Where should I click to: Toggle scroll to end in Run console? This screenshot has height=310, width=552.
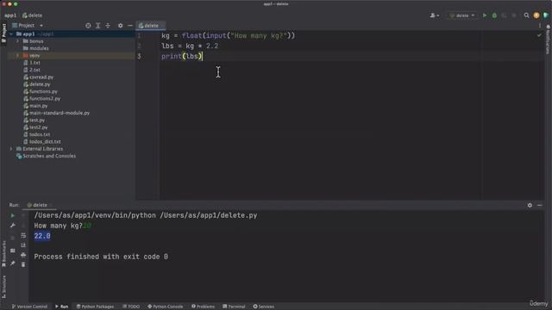tap(23, 245)
